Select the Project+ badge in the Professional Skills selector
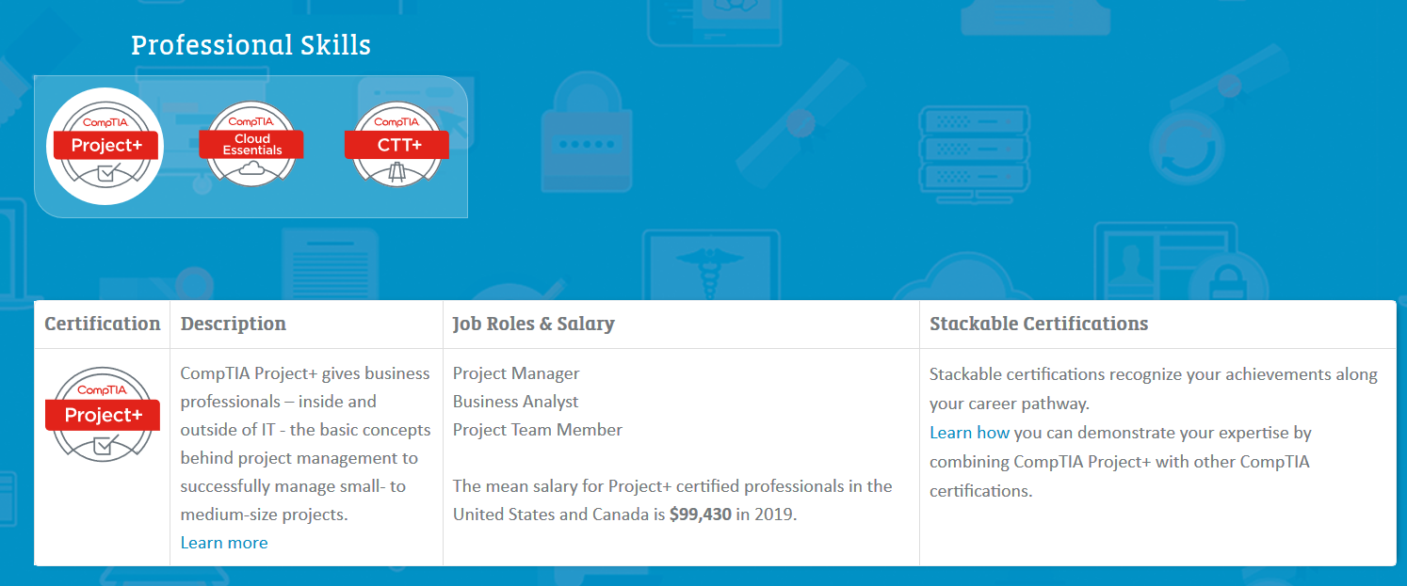This screenshot has width=1407, height=586. tap(105, 145)
